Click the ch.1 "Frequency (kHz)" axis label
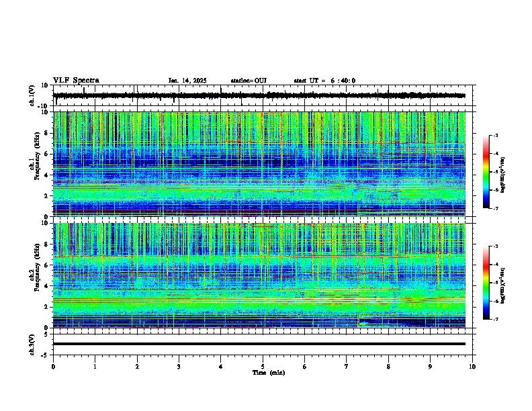 coord(37,156)
